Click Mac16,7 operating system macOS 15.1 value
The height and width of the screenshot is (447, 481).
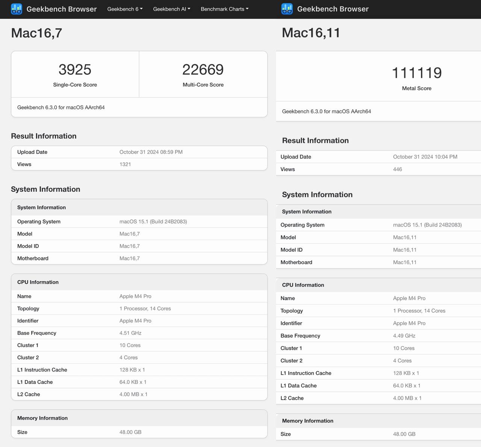(153, 222)
